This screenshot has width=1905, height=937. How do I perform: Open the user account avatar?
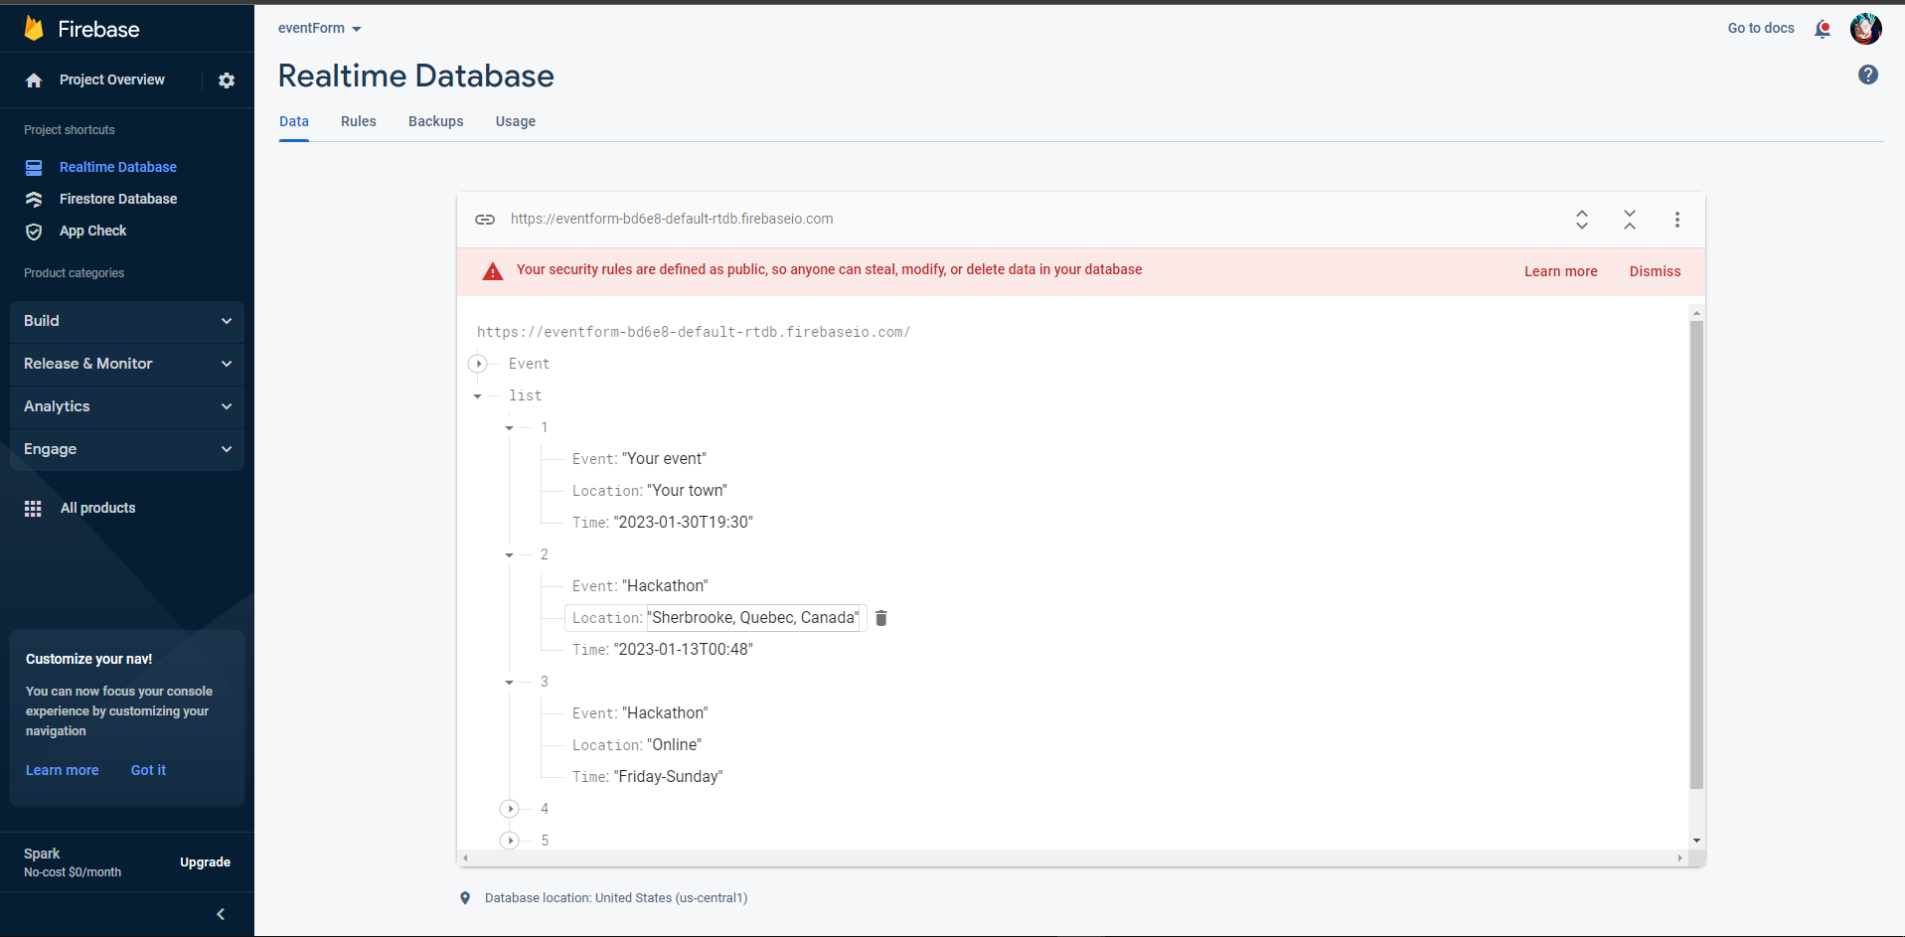click(x=1866, y=29)
